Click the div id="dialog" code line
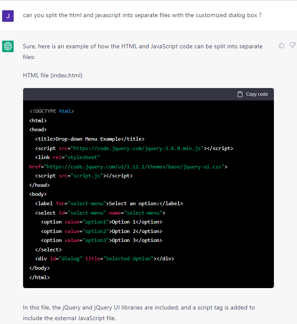297x324 pixels. pos(105,259)
